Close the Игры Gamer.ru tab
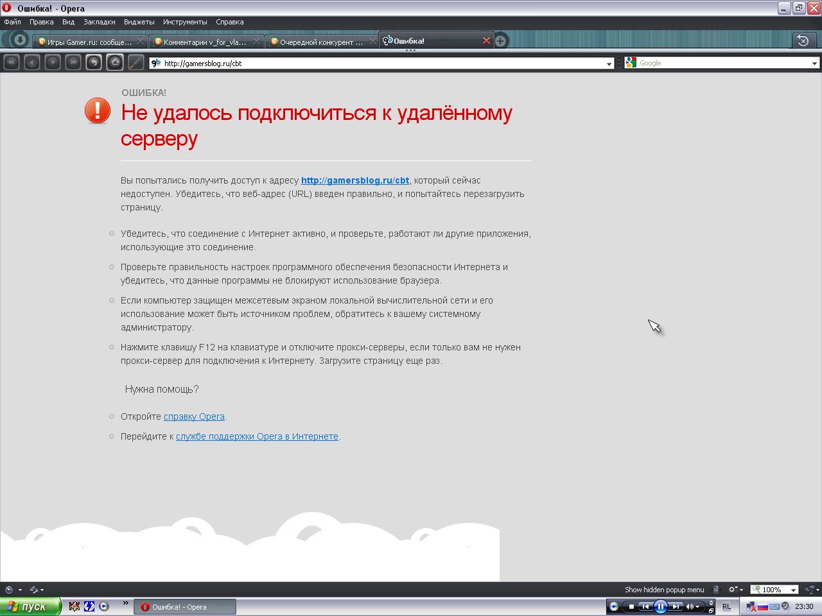 click(141, 42)
